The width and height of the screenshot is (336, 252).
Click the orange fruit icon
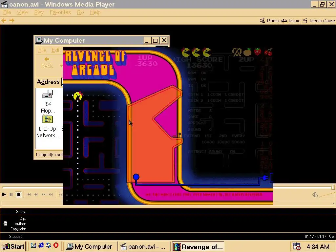(x=247, y=52)
